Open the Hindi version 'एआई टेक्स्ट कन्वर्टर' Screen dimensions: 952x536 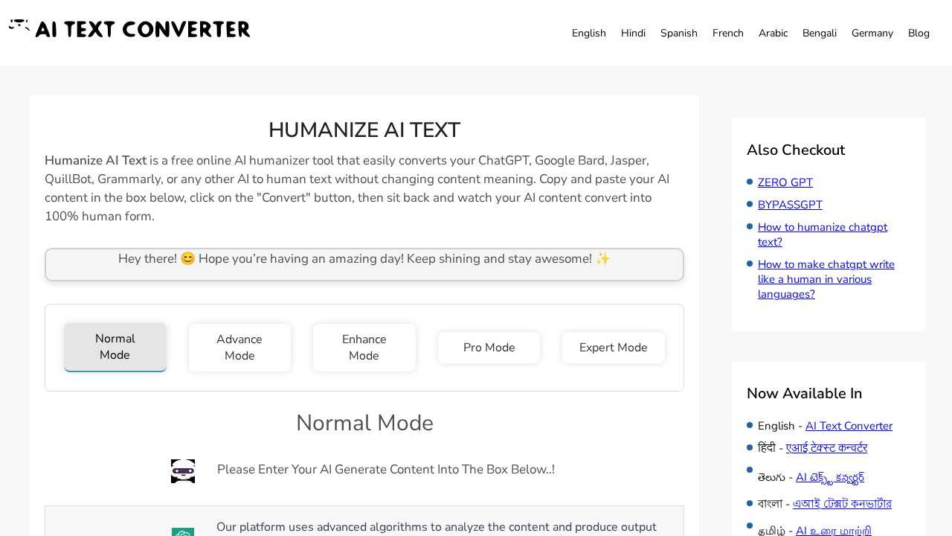coord(826,447)
